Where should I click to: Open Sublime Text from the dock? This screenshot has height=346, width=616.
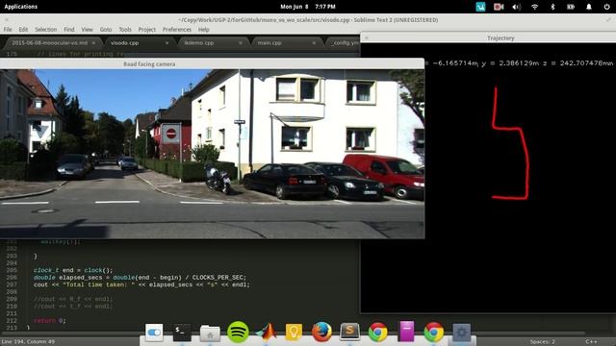(349, 332)
